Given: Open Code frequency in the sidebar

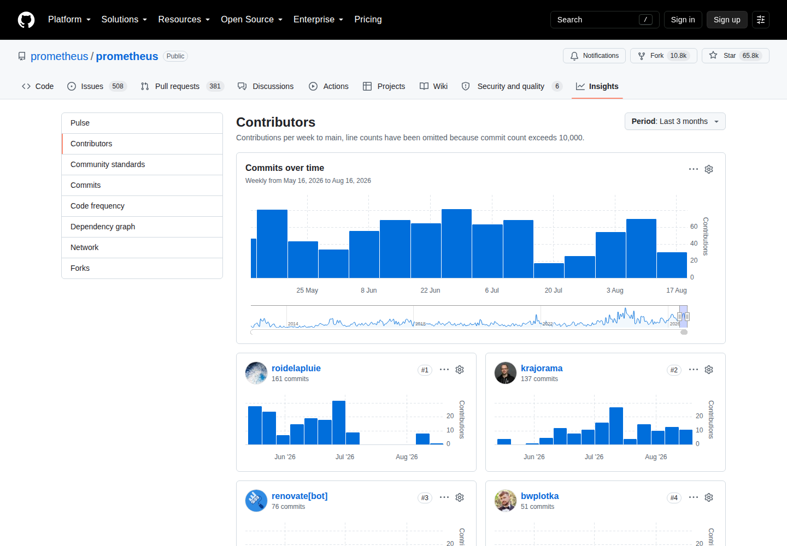Looking at the screenshot, I should (x=142, y=206).
